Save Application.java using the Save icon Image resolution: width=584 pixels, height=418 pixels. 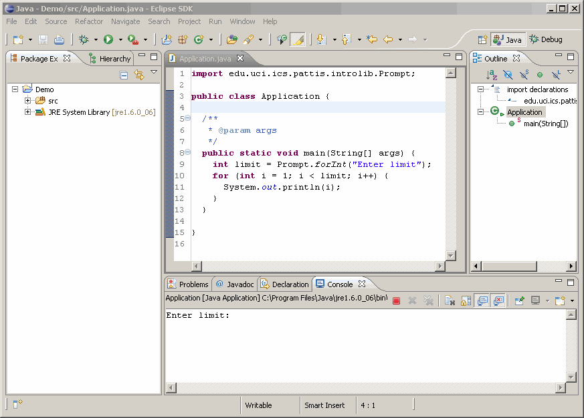click(x=42, y=39)
